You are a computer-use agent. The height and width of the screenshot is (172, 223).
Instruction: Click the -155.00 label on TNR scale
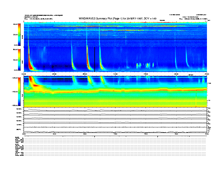point(15,105)
